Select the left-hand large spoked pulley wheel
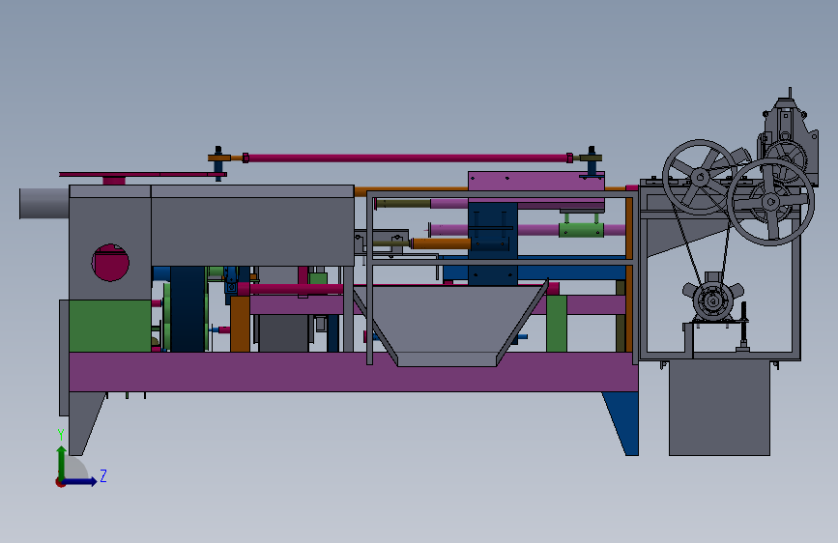The height and width of the screenshot is (543, 838). point(700,177)
